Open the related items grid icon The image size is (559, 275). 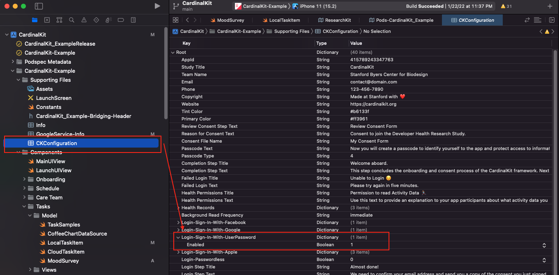point(176,20)
